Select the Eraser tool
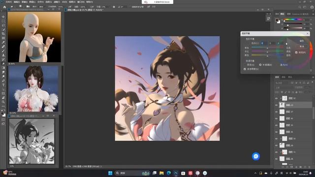315x177 pixels. tap(3, 63)
